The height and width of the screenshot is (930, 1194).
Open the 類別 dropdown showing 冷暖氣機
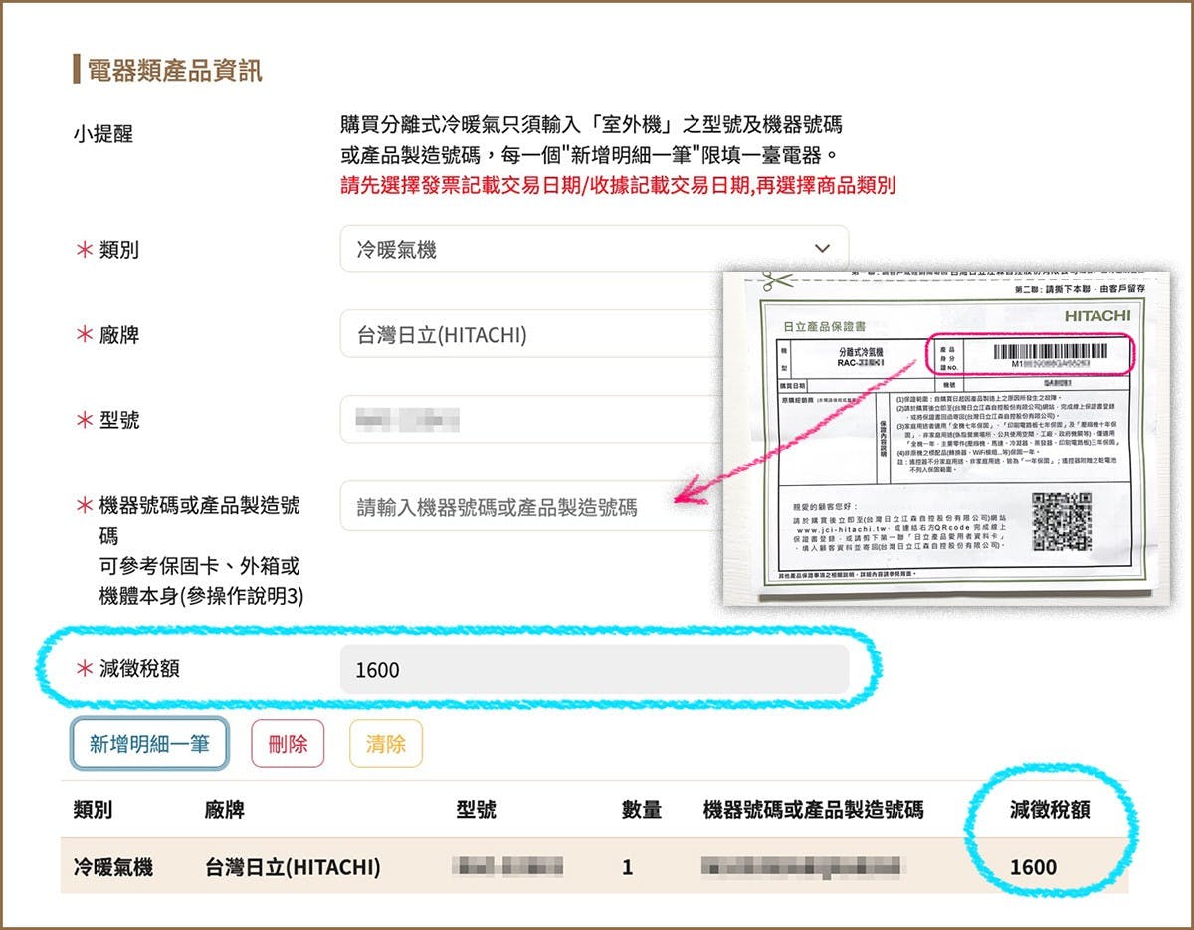pyautogui.click(x=594, y=249)
